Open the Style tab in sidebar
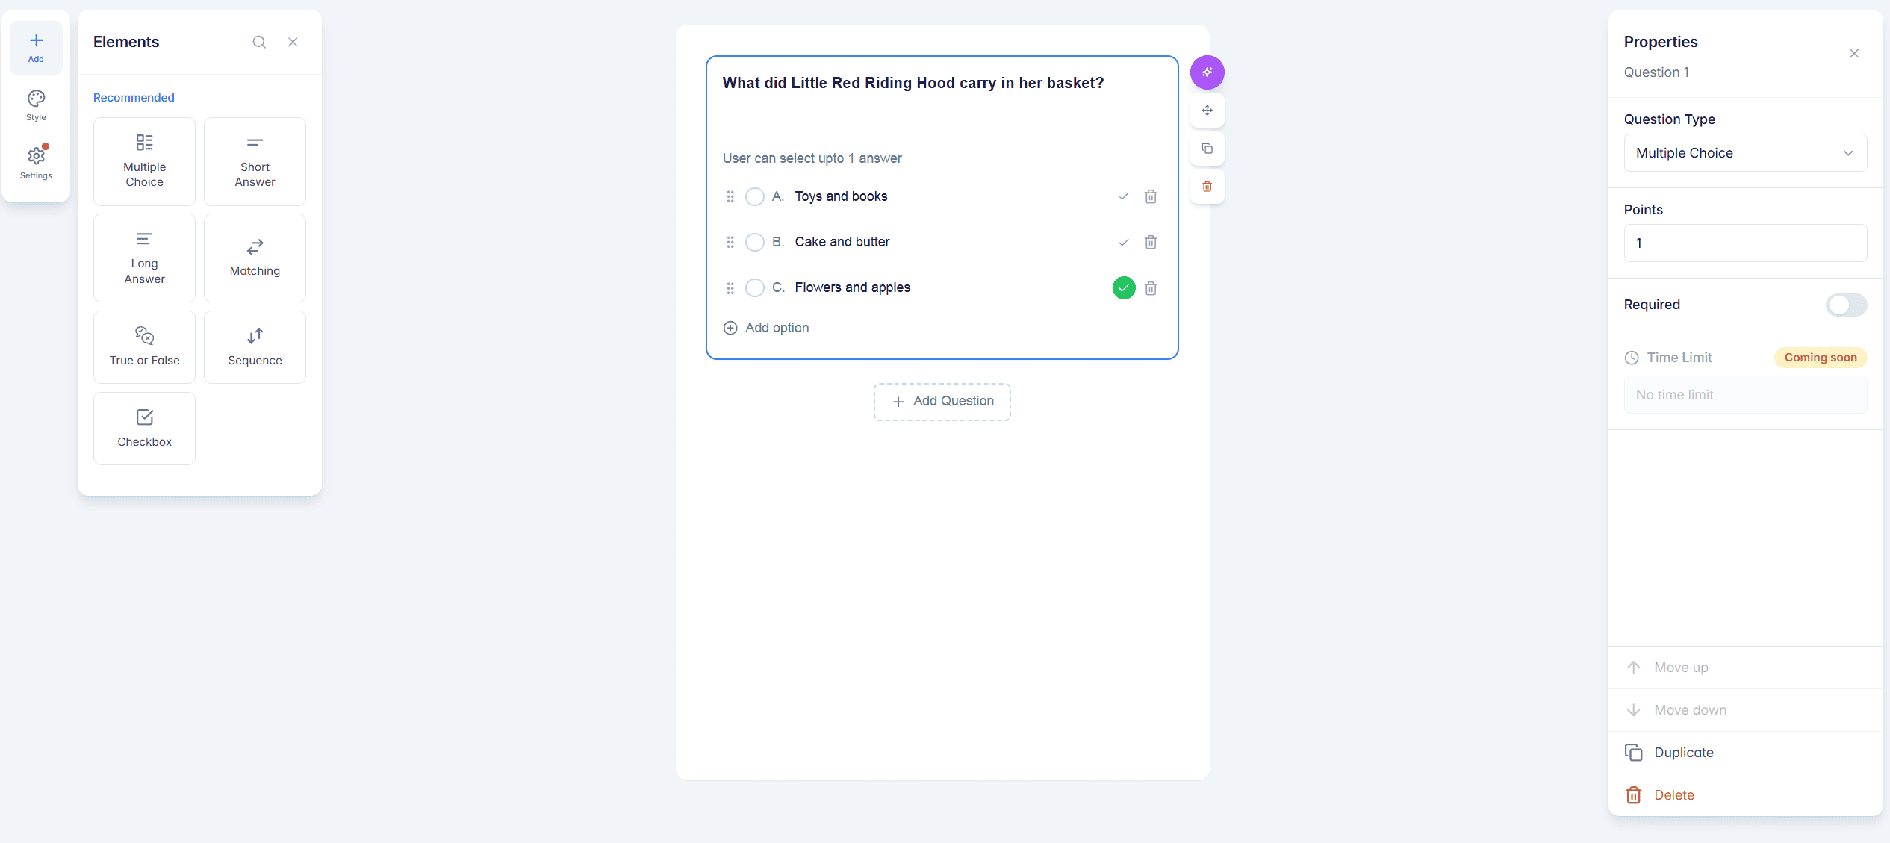 [x=36, y=105]
